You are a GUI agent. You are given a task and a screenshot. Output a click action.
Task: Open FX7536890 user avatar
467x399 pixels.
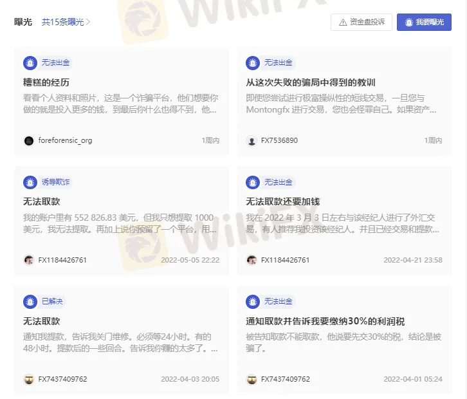point(252,141)
